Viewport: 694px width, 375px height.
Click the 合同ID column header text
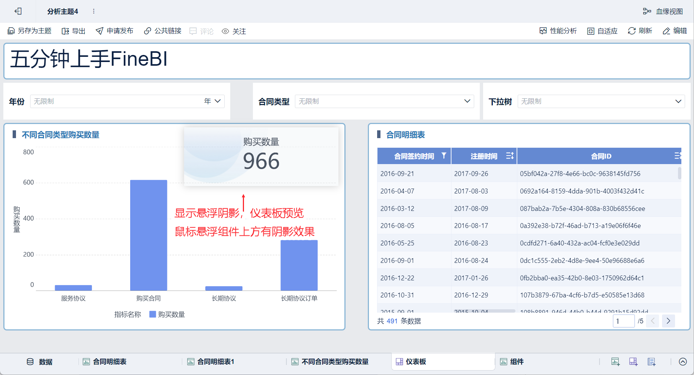601,156
